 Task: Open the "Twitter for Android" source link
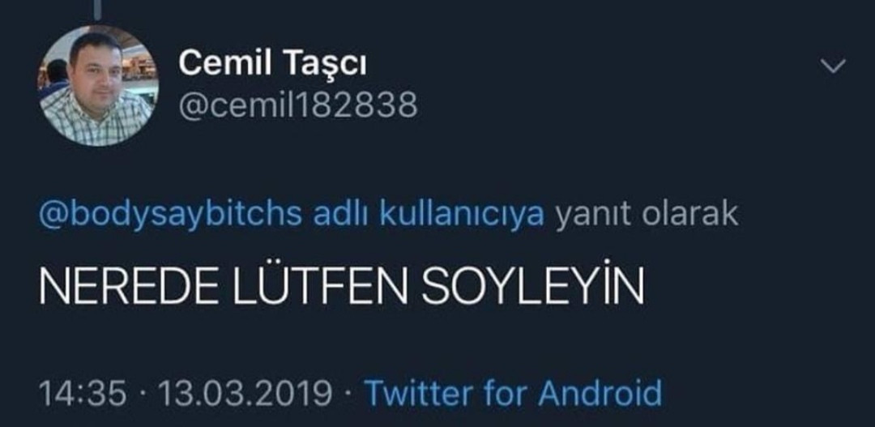(x=512, y=394)
